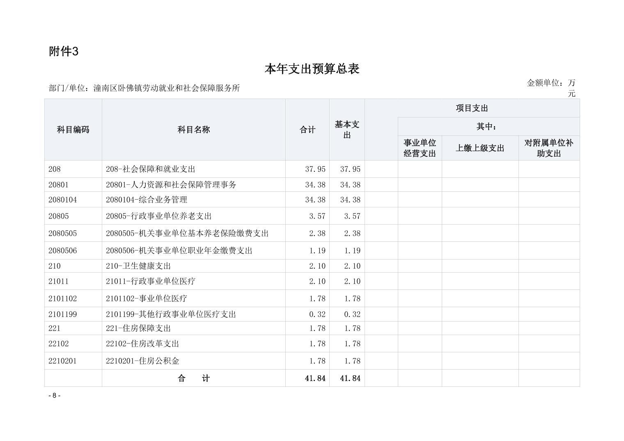Click 20801-人力资源和社会保障管理事务 name

point(171,185)
